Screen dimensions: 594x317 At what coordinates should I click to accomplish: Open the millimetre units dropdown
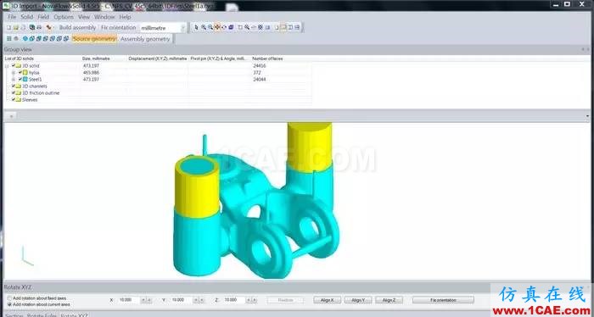(x=182, y=28)
